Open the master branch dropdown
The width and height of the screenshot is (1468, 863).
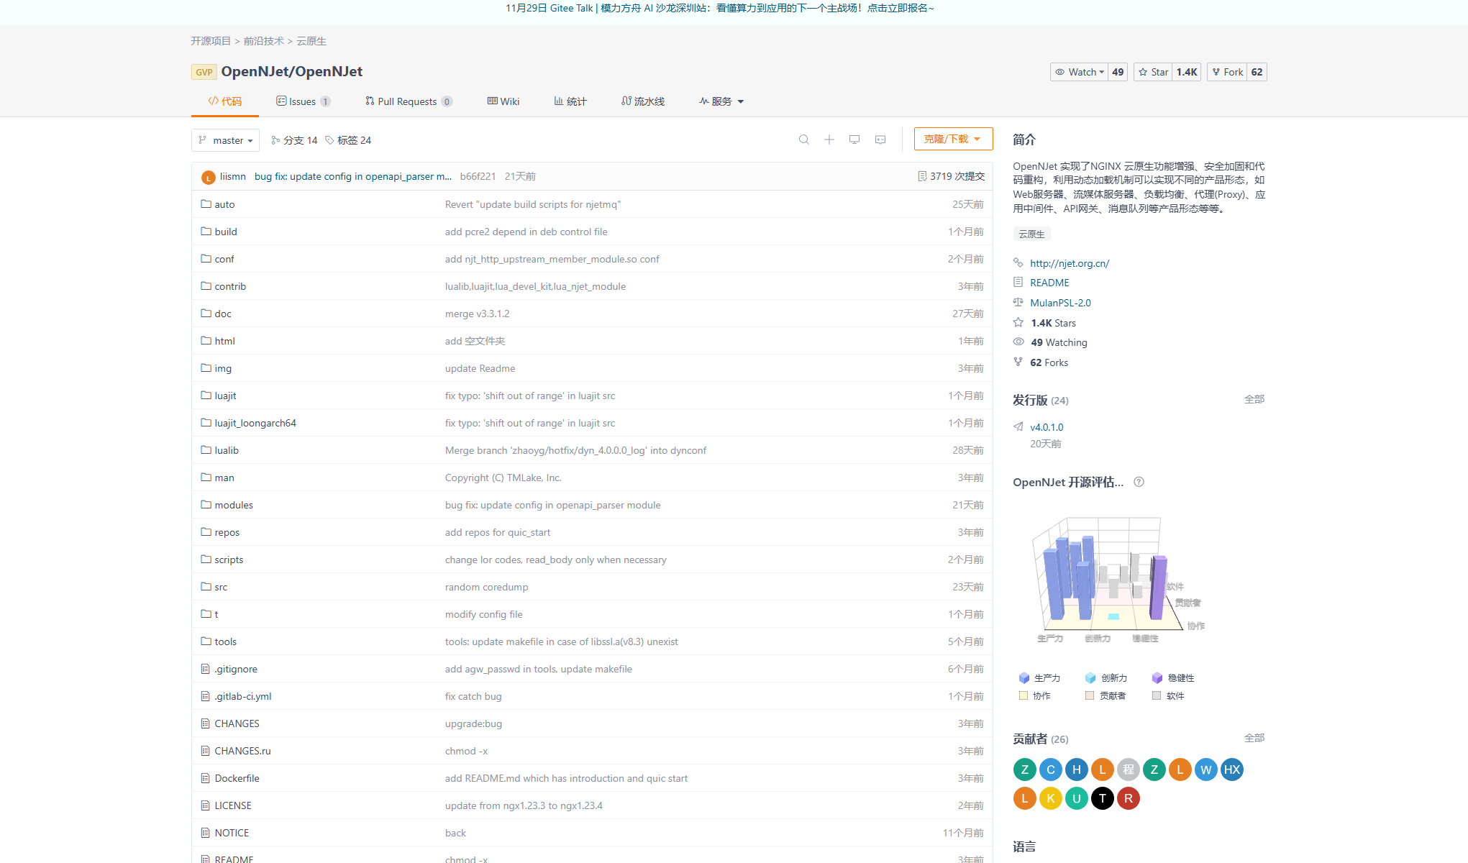pos(225,140)
